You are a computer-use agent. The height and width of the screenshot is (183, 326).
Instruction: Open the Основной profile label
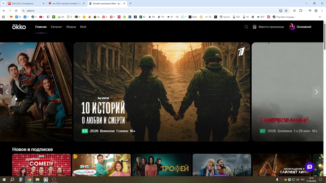tap(304, 27)
